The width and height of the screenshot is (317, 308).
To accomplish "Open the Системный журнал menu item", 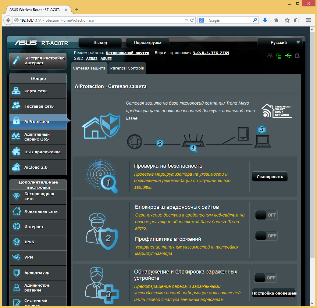I will [38, 301].
